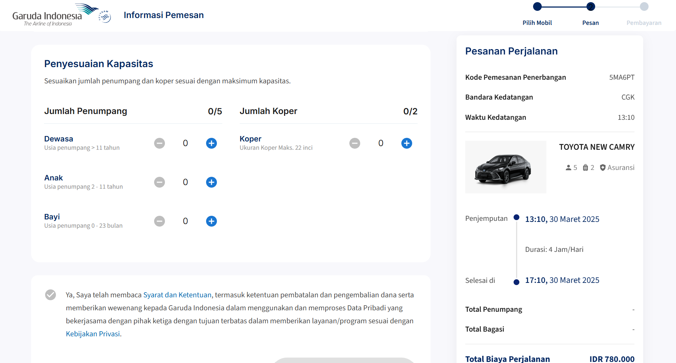Increase Koper luggage count
This screenshot has height=363, width=676.
click(x=407, y=143)
